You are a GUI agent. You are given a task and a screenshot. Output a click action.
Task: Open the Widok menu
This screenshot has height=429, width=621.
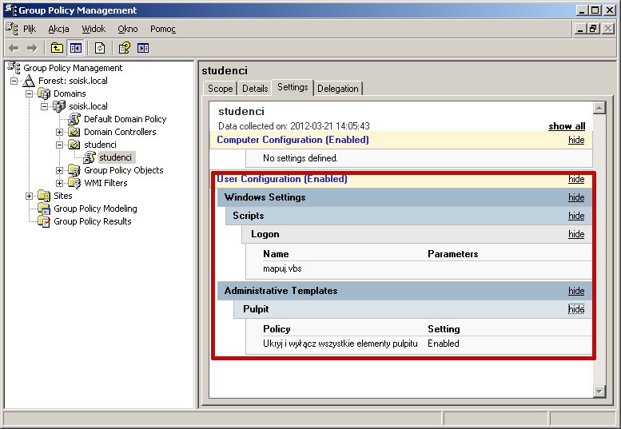tap(94, 29)
